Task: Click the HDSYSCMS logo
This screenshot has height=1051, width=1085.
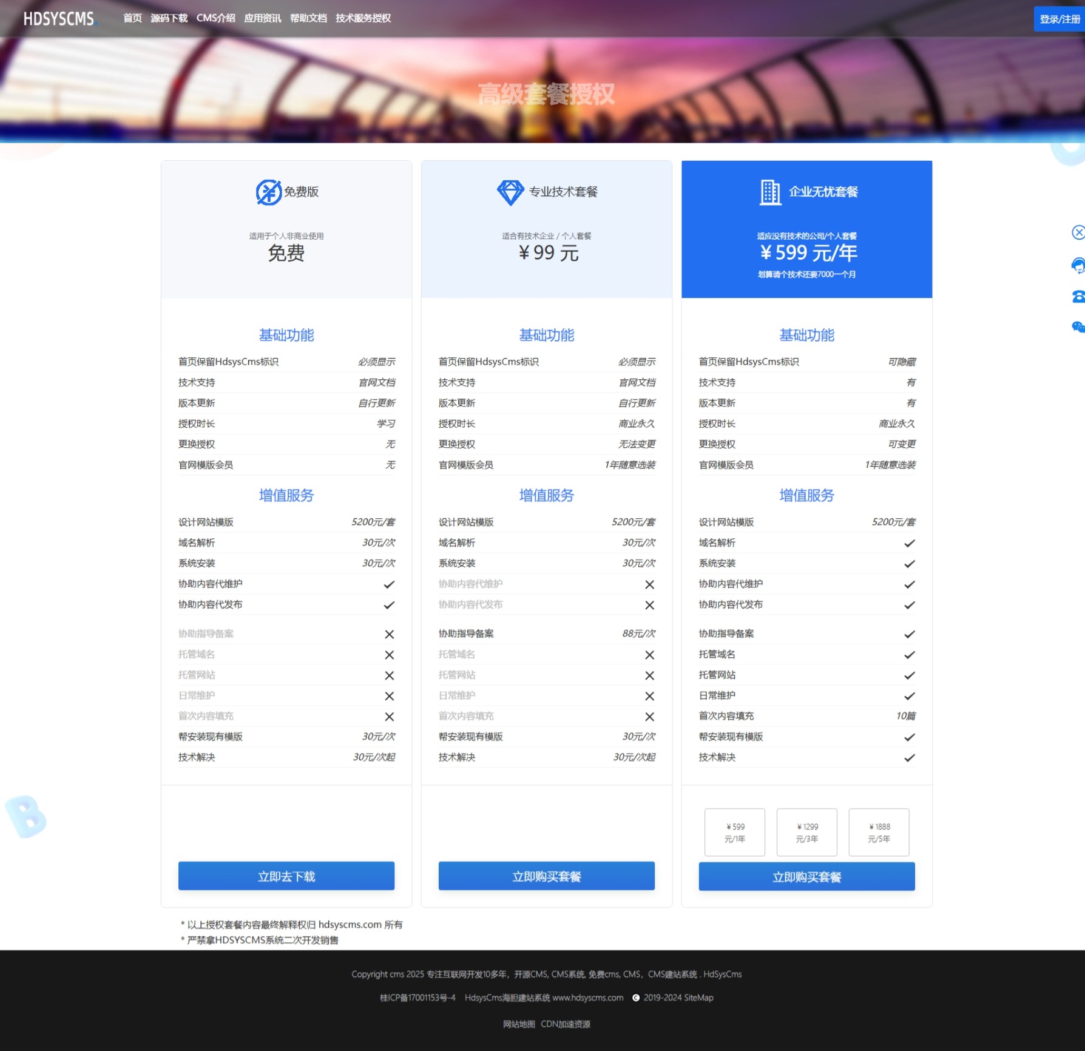Action: coord(59,19)
